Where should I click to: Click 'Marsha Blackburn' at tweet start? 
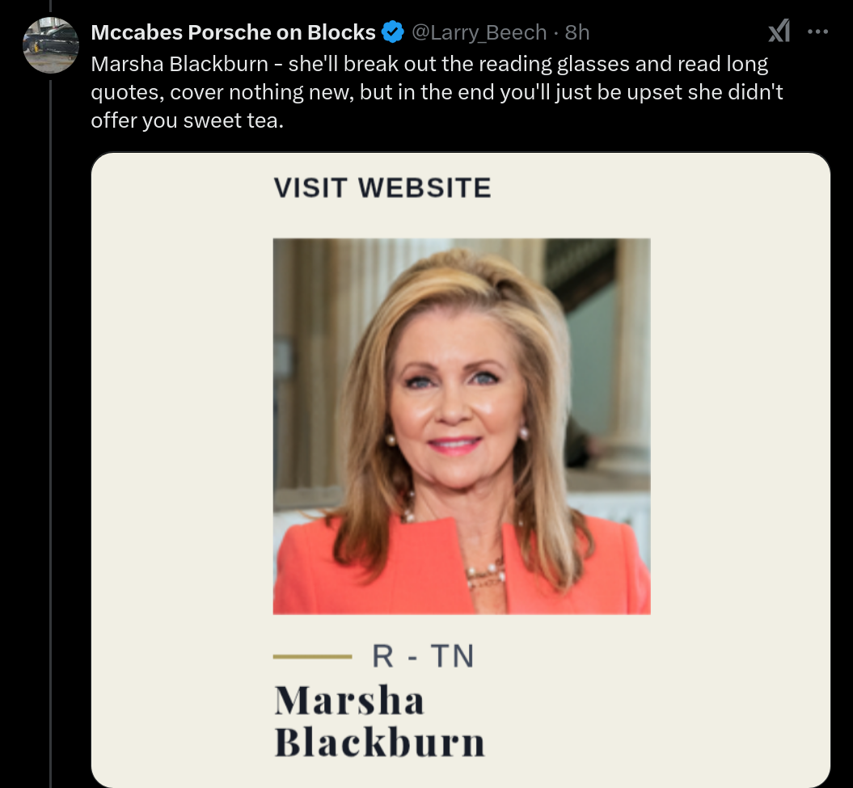pyautogui.click(x=179, y=64)
